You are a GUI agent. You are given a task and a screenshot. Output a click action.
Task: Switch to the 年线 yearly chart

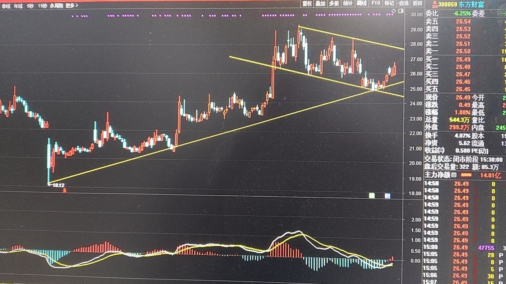coord(18,6)
